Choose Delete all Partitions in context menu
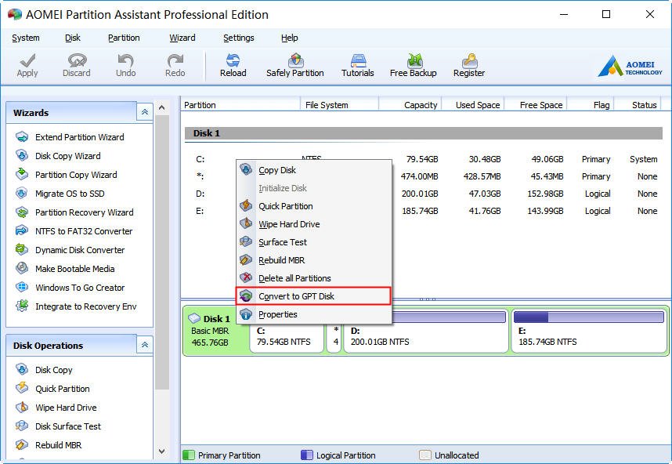This screenshot has width=672, height=464. click(x=314, y=278)
